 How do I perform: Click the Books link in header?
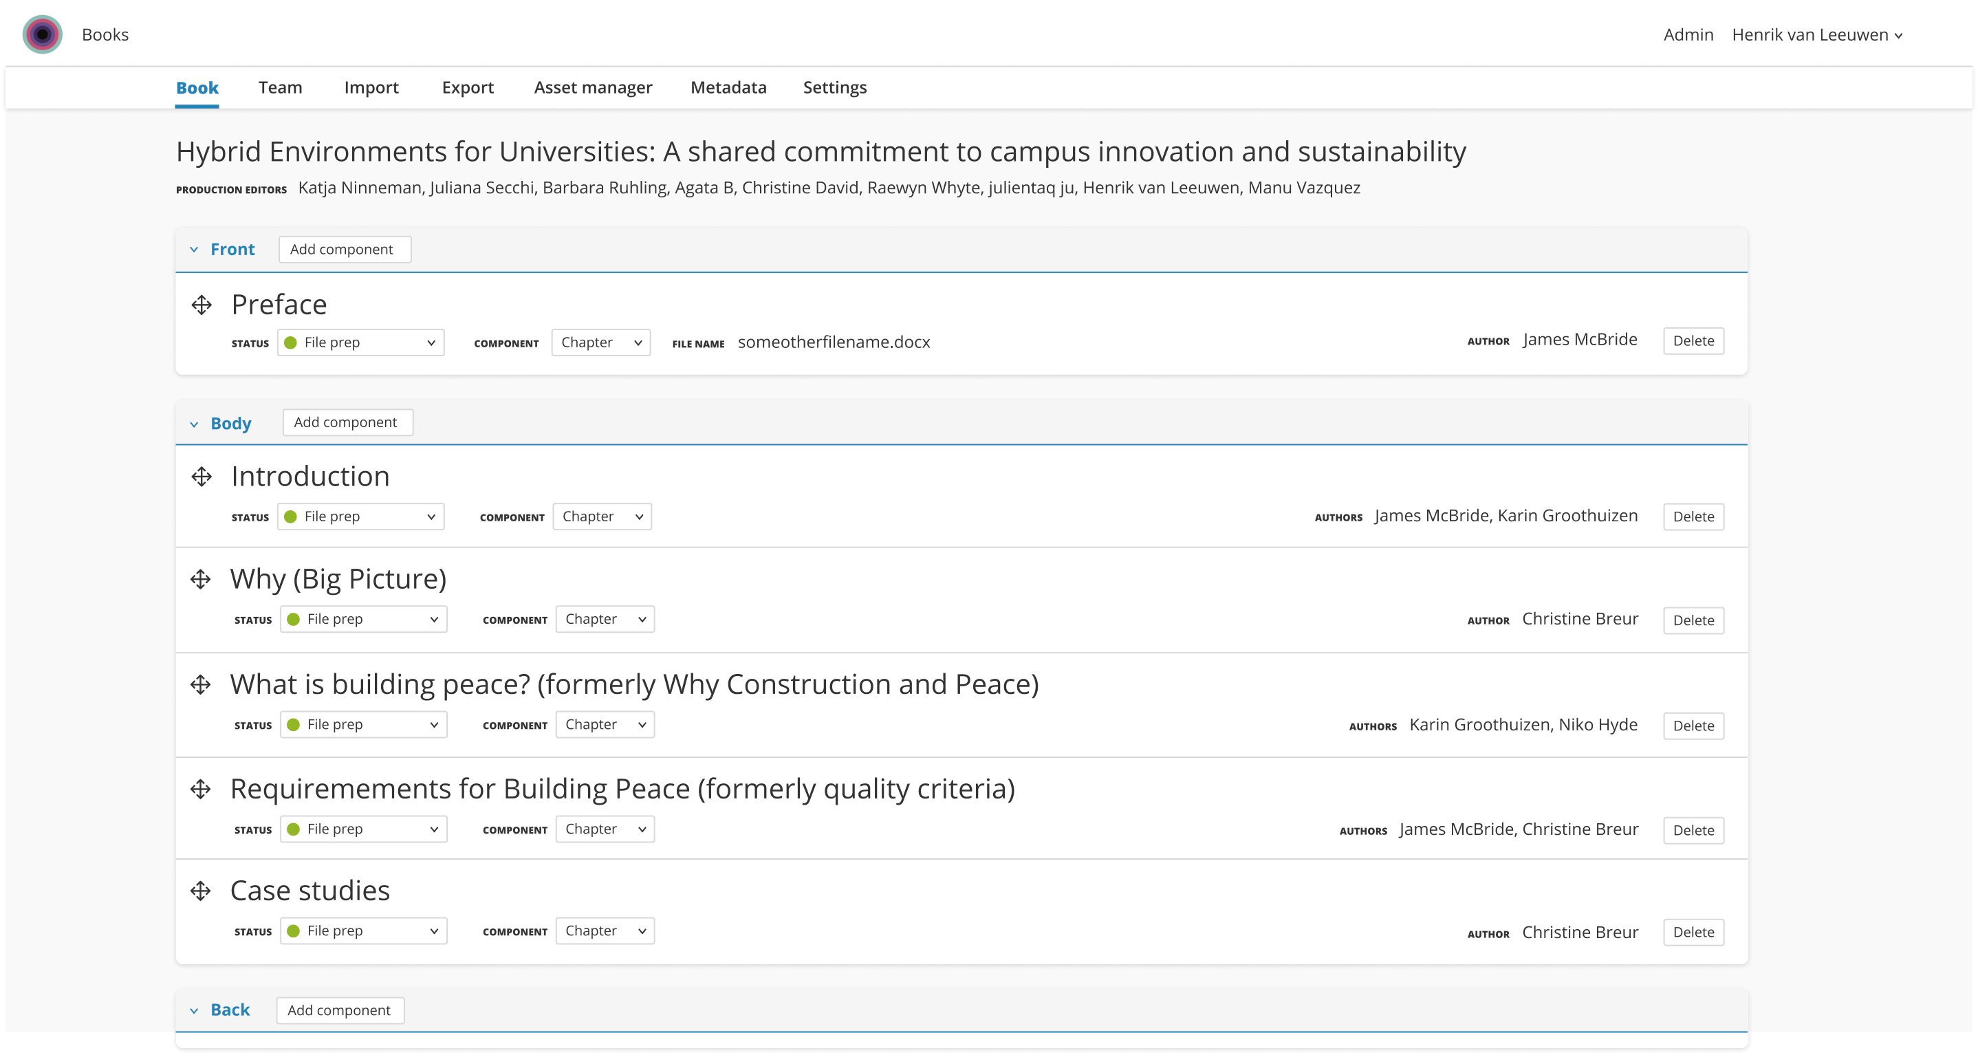click(x=105, y=34)
